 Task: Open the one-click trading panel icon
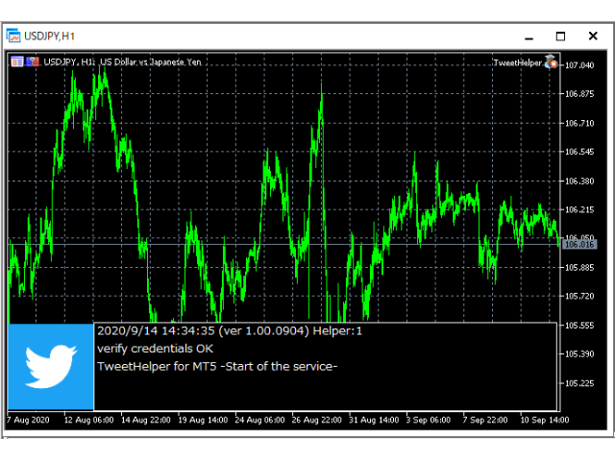pos(16,61)
